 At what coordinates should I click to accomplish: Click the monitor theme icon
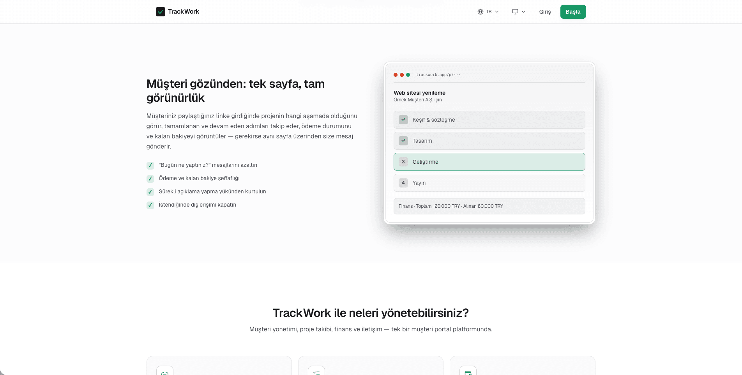pos(515,11)
